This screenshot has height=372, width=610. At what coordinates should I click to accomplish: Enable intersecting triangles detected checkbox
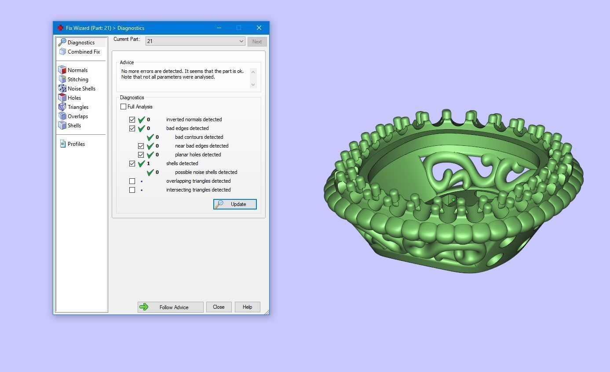132,190
